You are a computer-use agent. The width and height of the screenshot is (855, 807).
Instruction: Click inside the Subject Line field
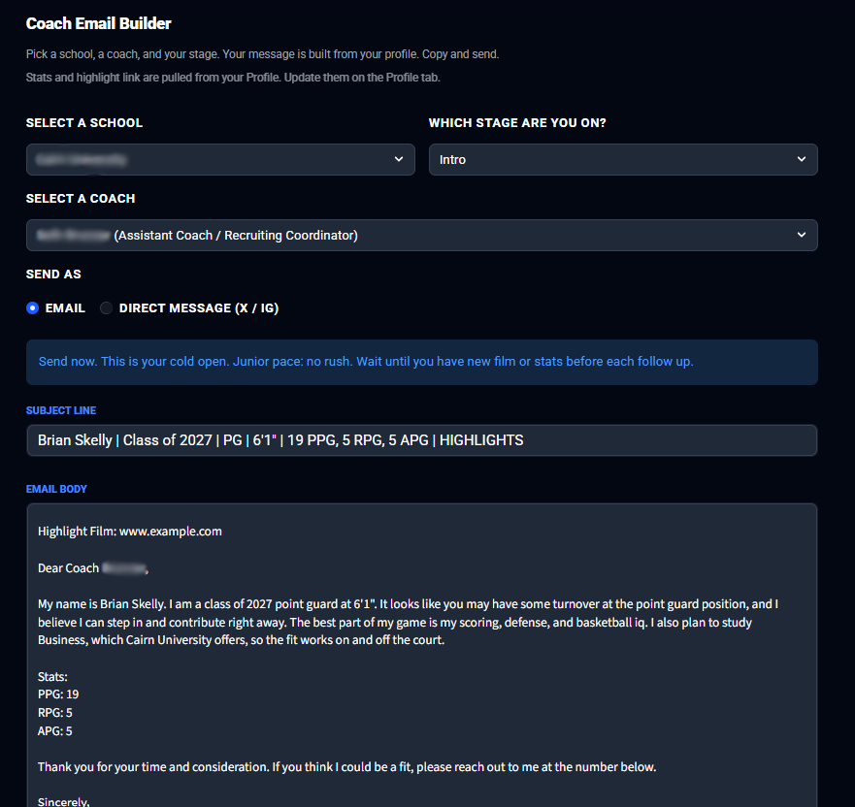421,440
